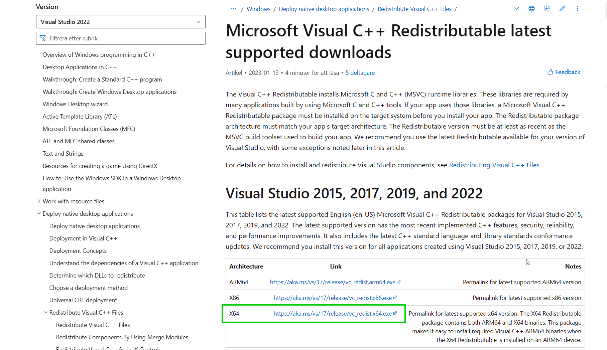Click the add to collection plus icon
607x350 pixels.
tap(547, 9)
